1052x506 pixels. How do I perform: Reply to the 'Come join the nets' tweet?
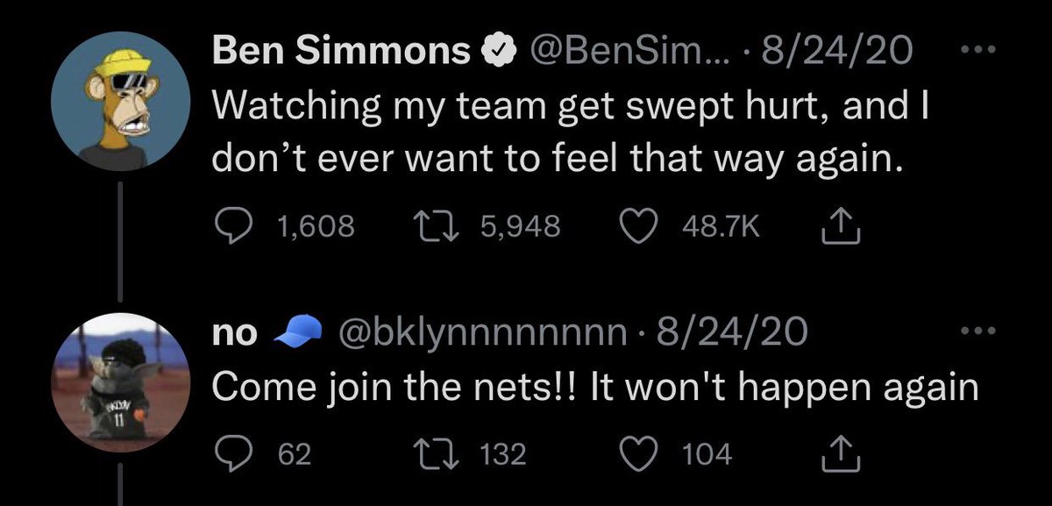pyautogui.click(x=232, y=453)
